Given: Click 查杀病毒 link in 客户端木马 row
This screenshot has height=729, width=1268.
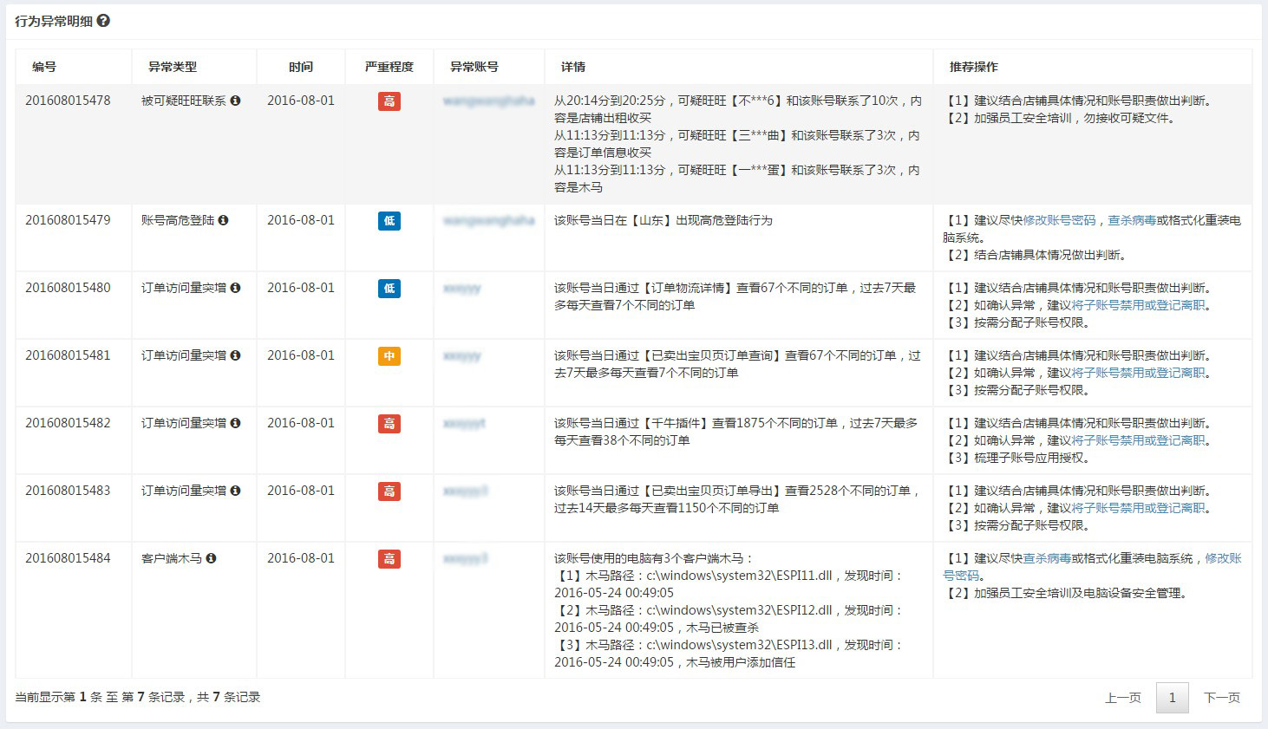Looking at the screenshot, I should (x=1047, y=558).
